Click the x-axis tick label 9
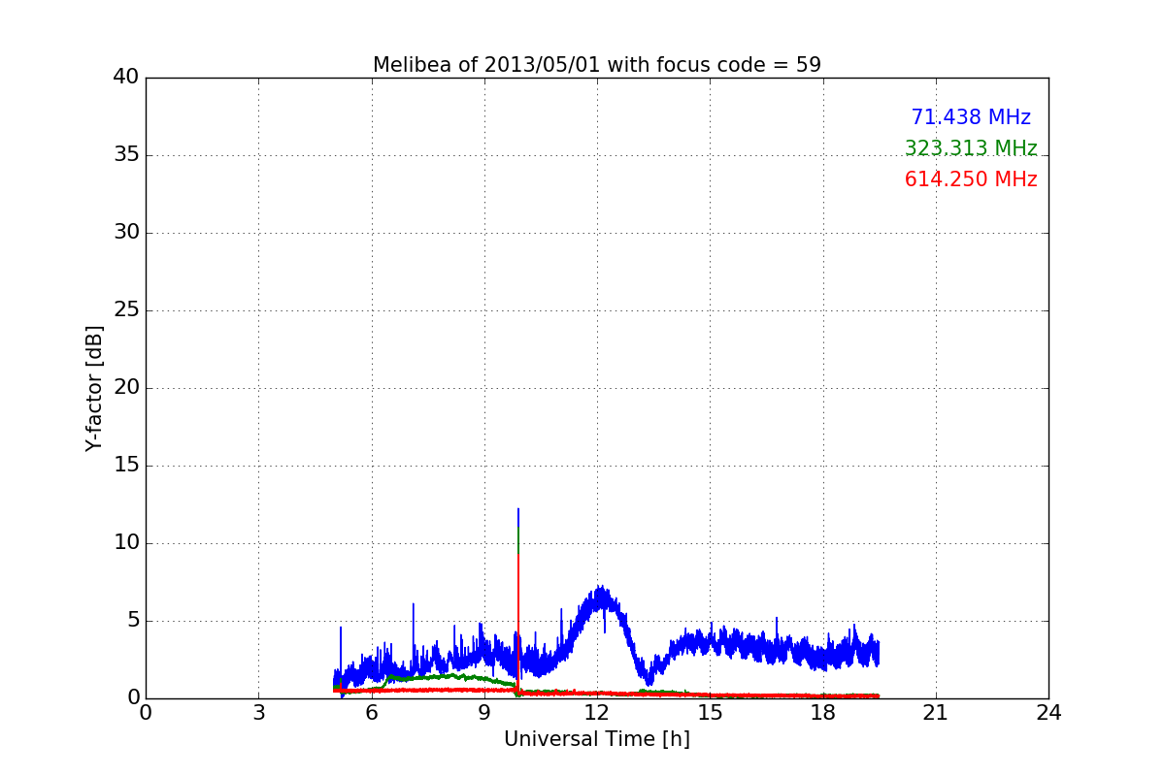The image size is (1165, 776). click(484, 713)
